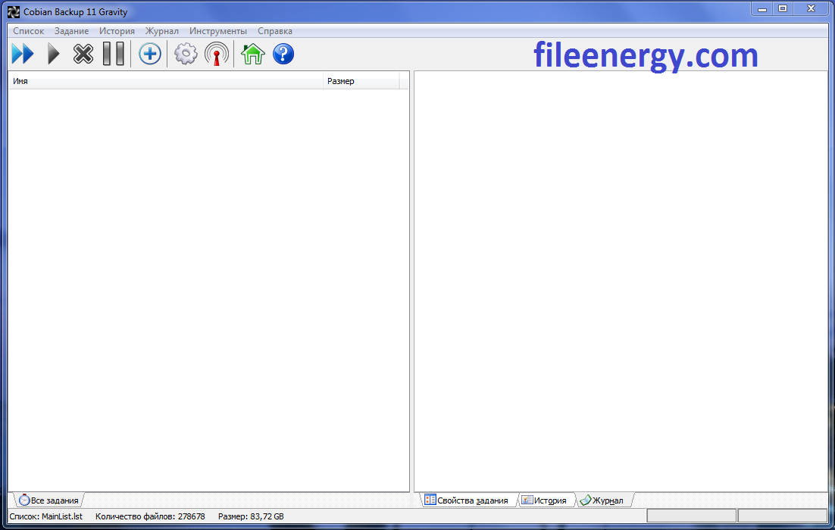Maximize the Cobian Backup window
This screenshot has width=835, height=530.
click(783, 9)
